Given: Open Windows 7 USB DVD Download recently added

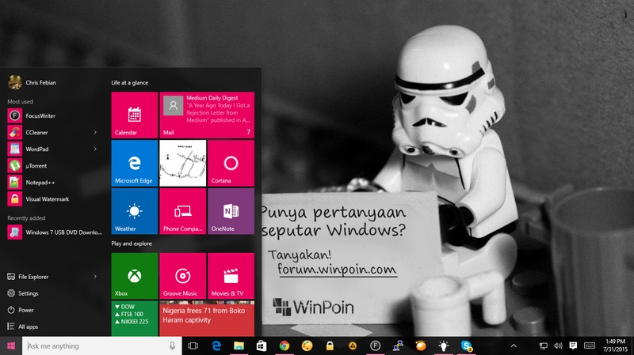Looking at the screenshot, I should (54, 232).
